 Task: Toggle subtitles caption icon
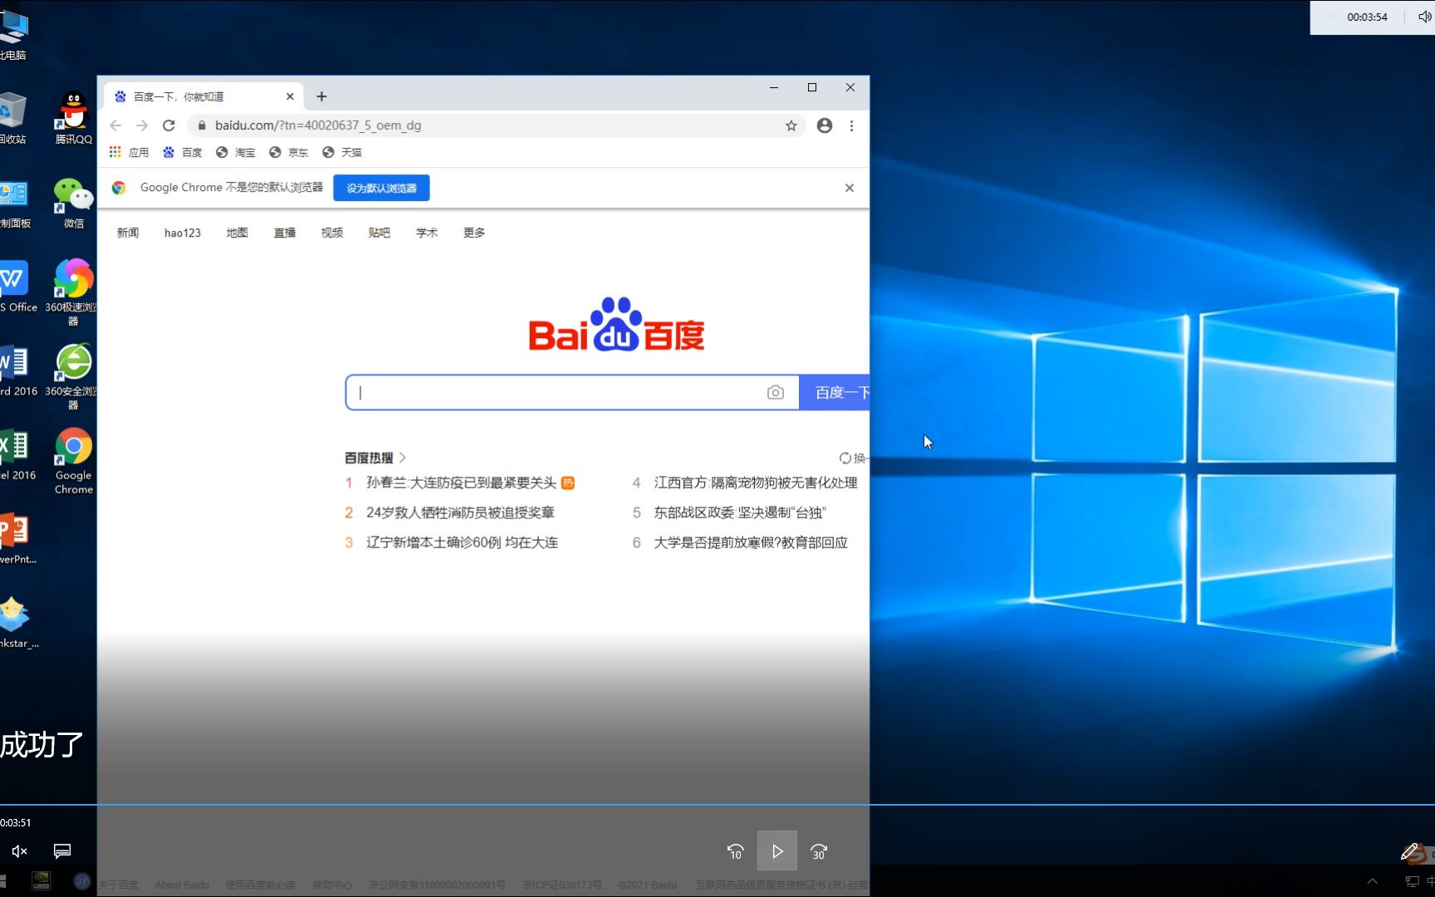[x=62, y=850]
